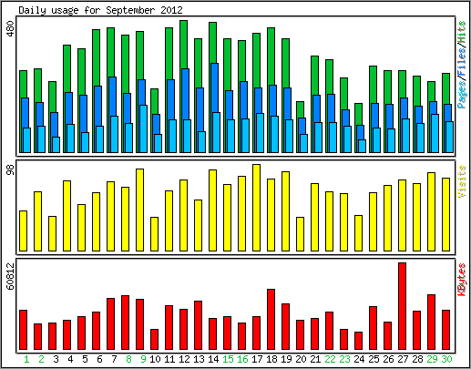This screenshot has width=471, height=369.
Task: Click the cyan Pages bar for day 29
Action: [x=435, y=133]
